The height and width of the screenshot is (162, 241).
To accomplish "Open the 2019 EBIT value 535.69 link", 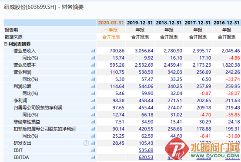I will click(146, 150).
